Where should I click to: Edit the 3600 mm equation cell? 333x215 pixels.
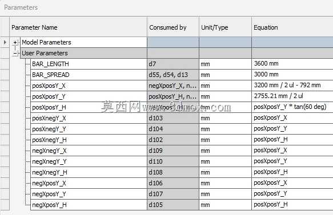pyautogui.click(x=292, y=64)
